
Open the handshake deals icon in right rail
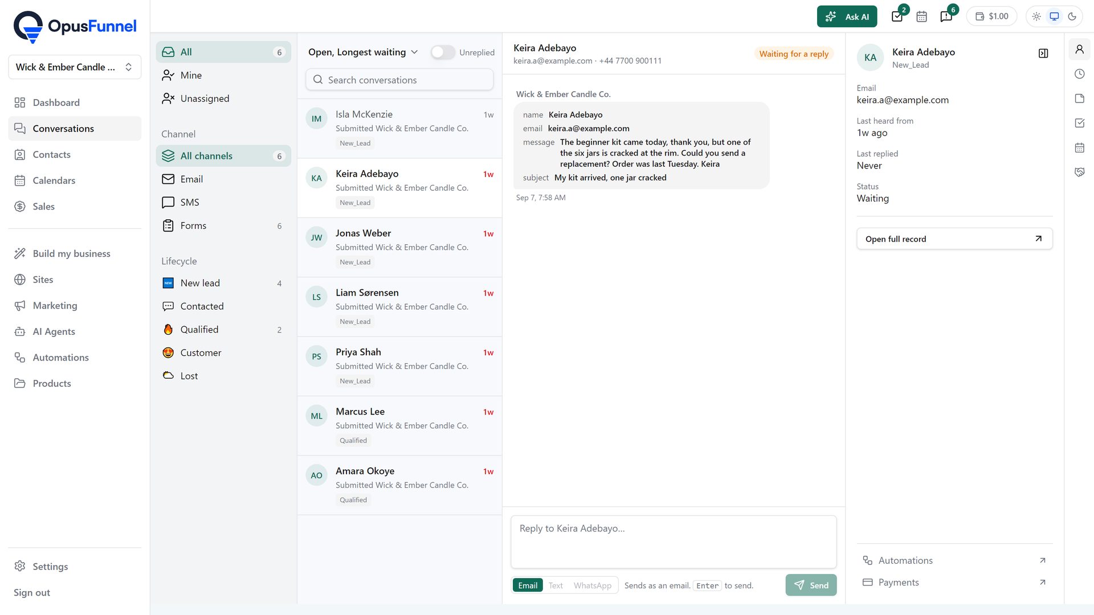click(x=1079, y=172)
